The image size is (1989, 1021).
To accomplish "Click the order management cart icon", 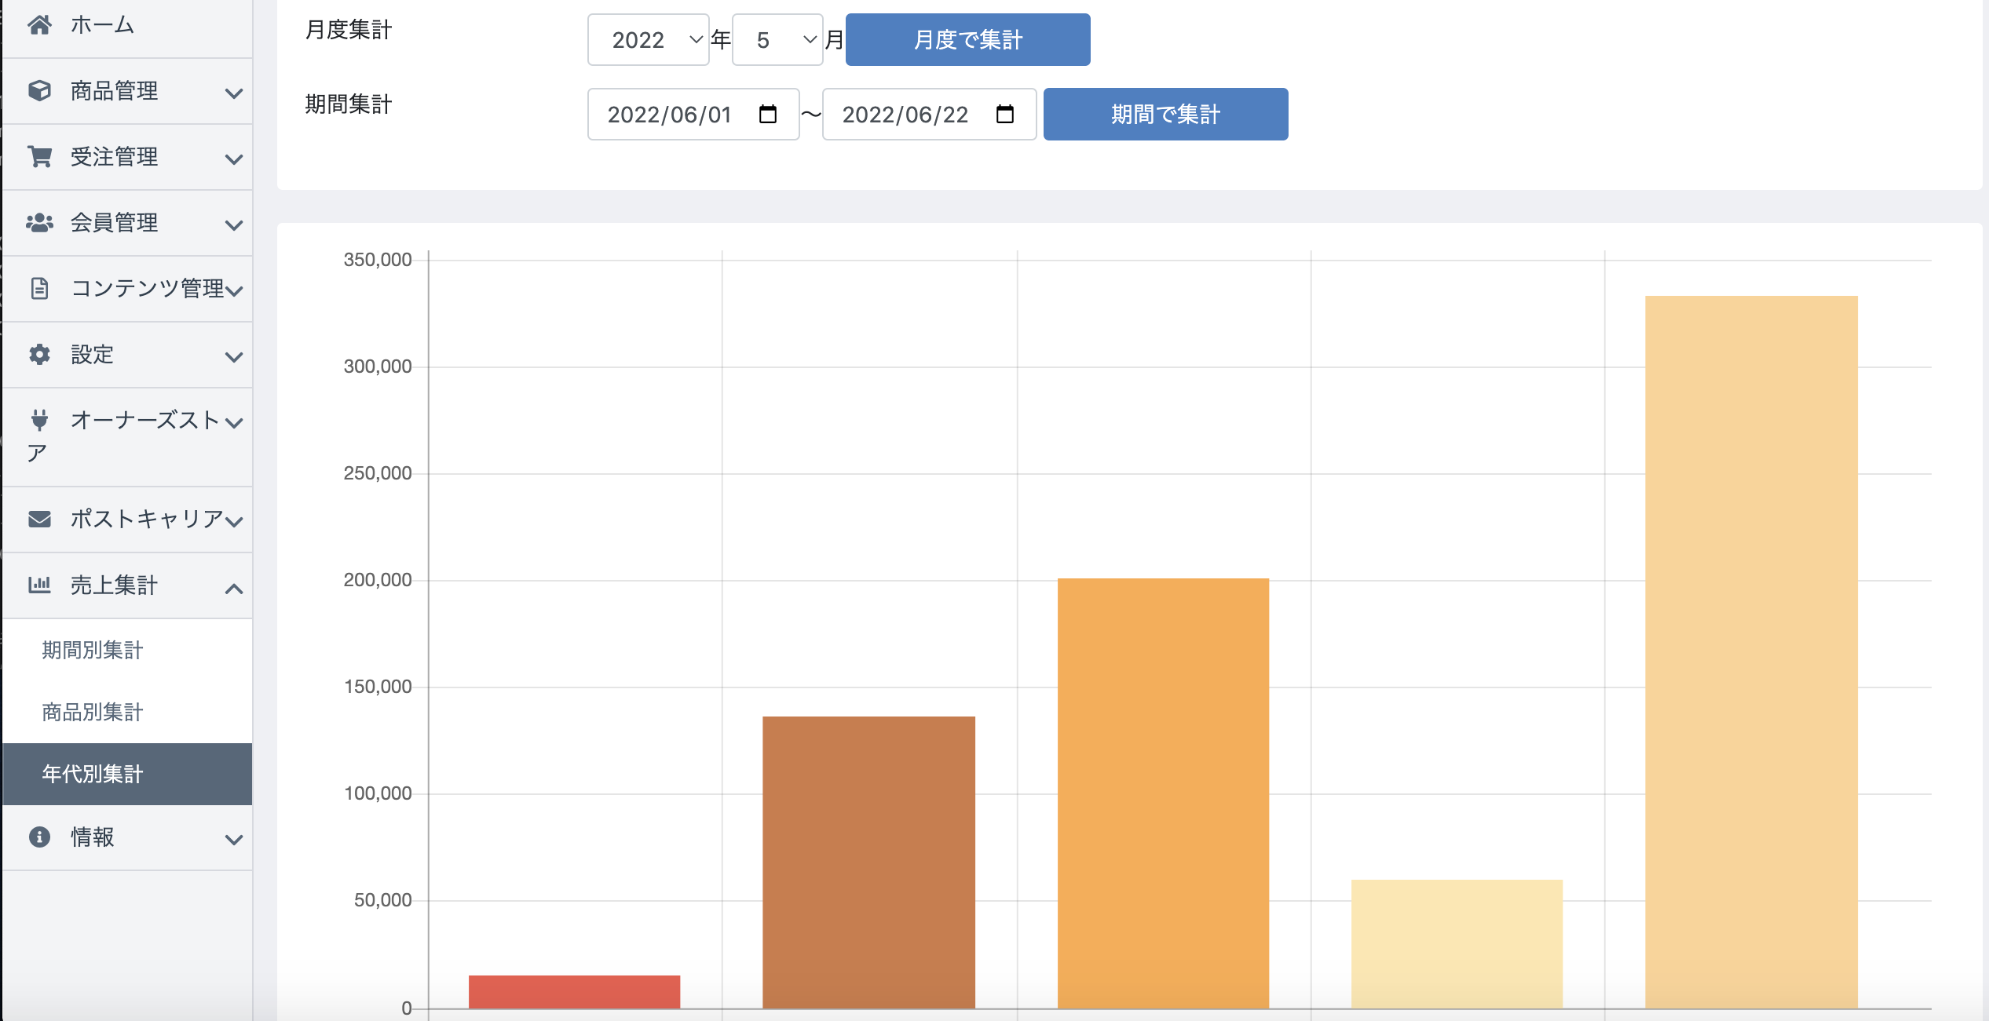I will tap(39, 157).
